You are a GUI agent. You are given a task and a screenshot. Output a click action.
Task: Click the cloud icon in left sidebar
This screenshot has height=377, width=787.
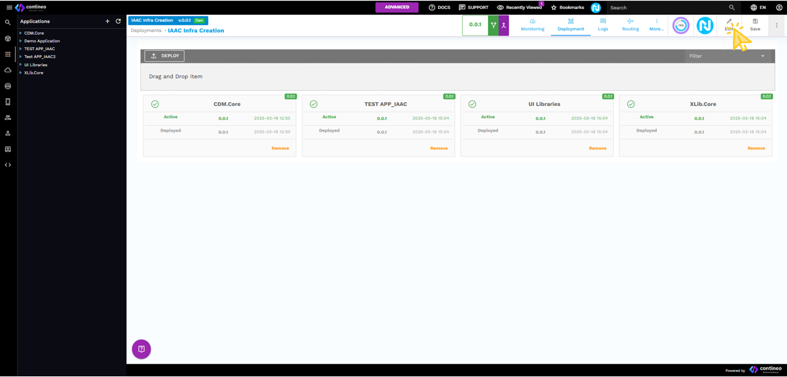8,70
